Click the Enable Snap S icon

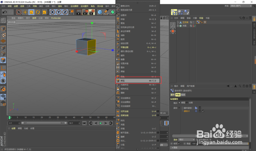pyautogui.click(x=3, y=81)
